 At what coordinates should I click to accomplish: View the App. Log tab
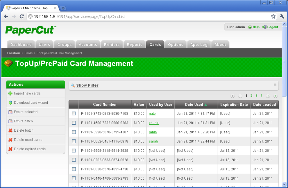(199, 45)
